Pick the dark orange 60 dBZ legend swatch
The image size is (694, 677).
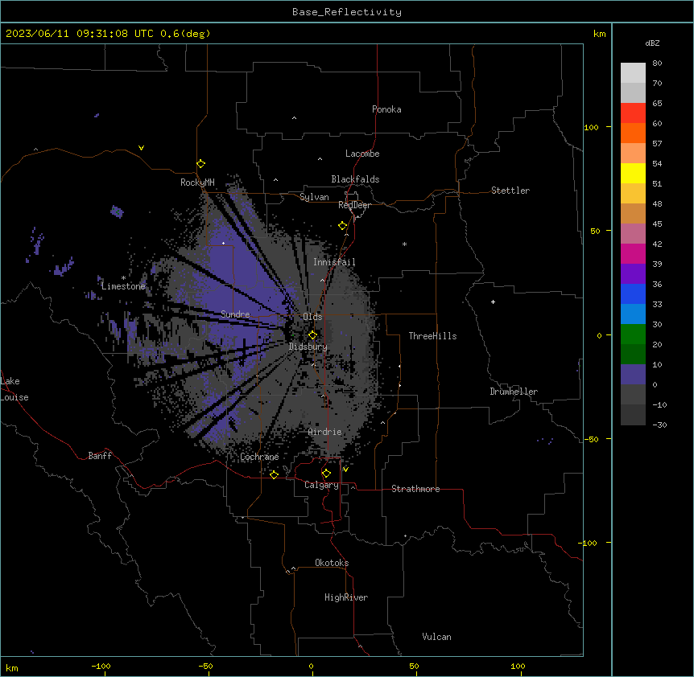[x=633, y=133]
